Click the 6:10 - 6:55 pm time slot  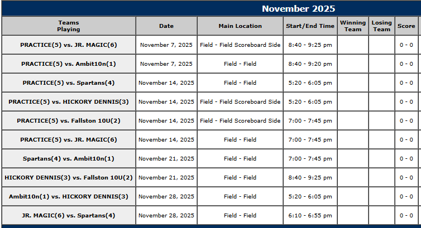[x=310, y=215]
